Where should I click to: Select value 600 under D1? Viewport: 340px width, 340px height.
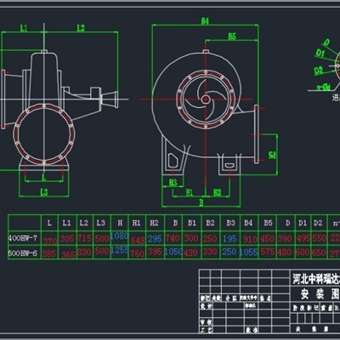point(303,252)
